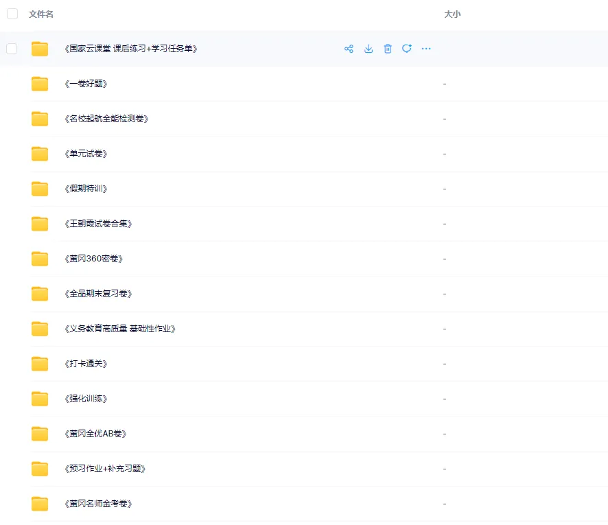Click folder icon of 预习作业+补充习题
Image resolution: width=608 pixels, height=525 pixels.
(40, 469)
